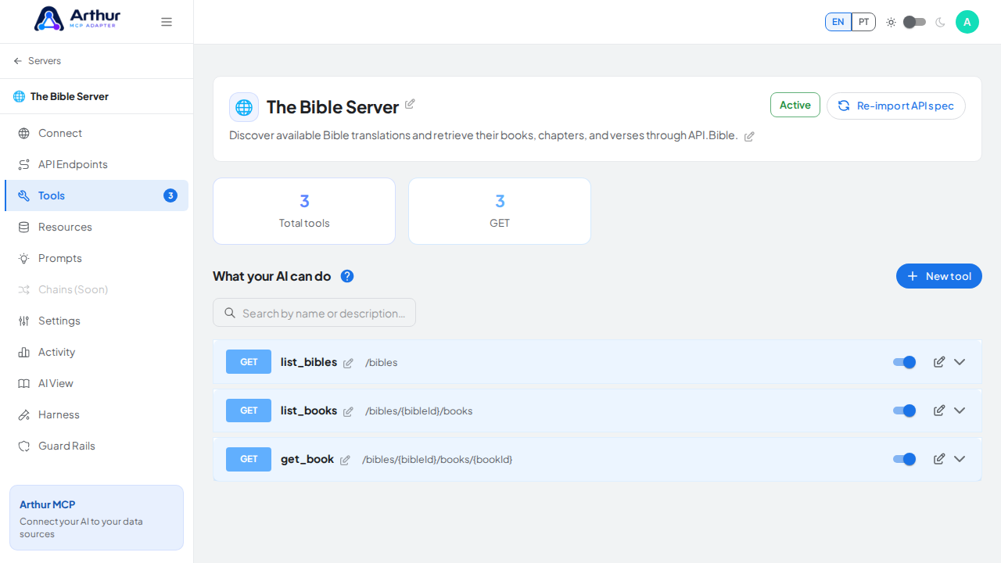The width and height of the screenshot is (1001, 563).
Task: Disable the list_bibles tool switch
Action: pyautogui.click(x=905, y=362)
